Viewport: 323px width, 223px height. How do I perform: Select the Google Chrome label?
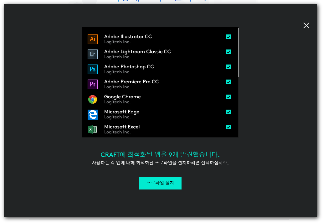(122, 97)
